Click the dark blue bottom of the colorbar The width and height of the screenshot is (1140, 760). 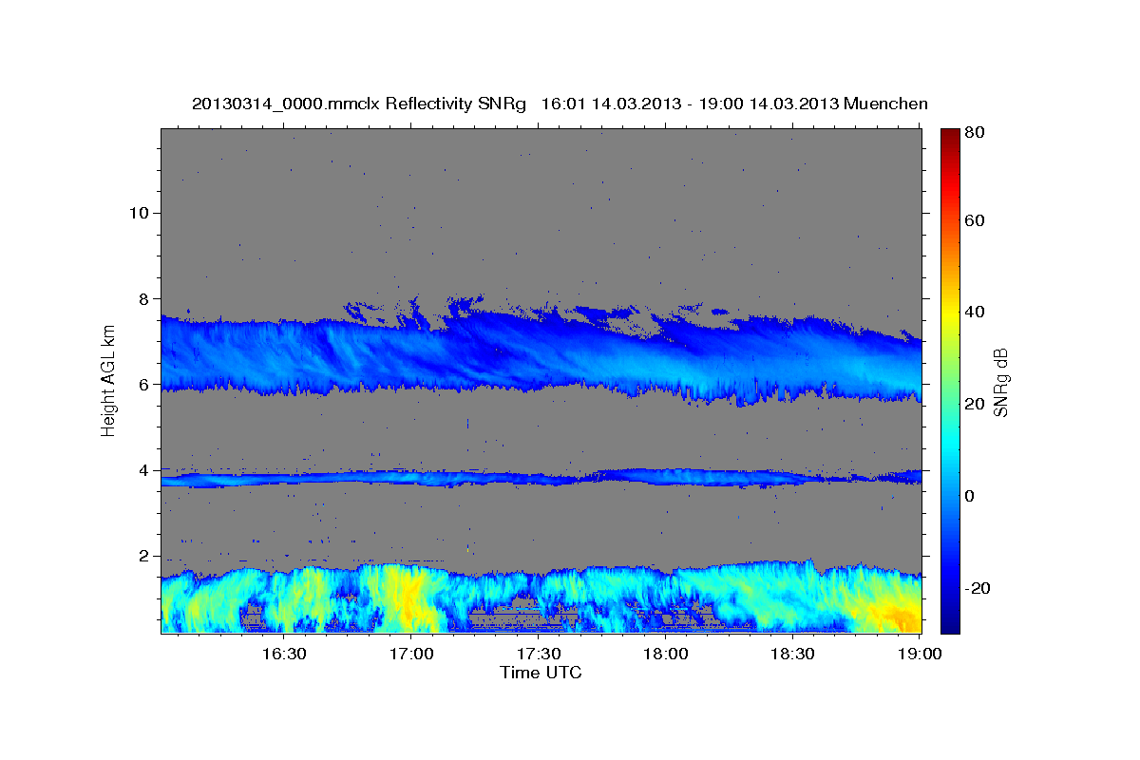950,624
